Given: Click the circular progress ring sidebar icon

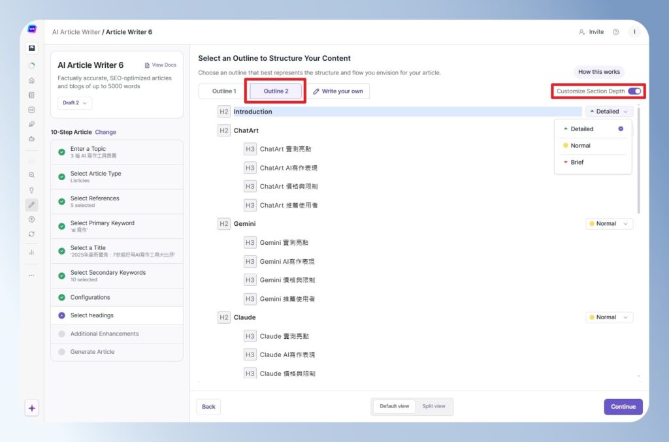Looking at the screenshot, I should tap(31, 66).
